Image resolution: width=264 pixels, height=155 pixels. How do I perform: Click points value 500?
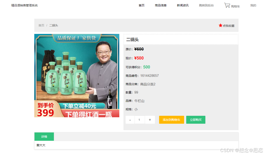click(x=147, y=67)
